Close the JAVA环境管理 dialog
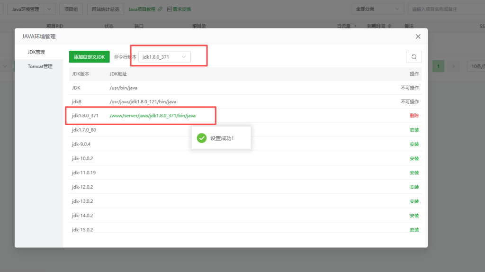The width and height of the screenshot is (485, 272). [418, 36]
